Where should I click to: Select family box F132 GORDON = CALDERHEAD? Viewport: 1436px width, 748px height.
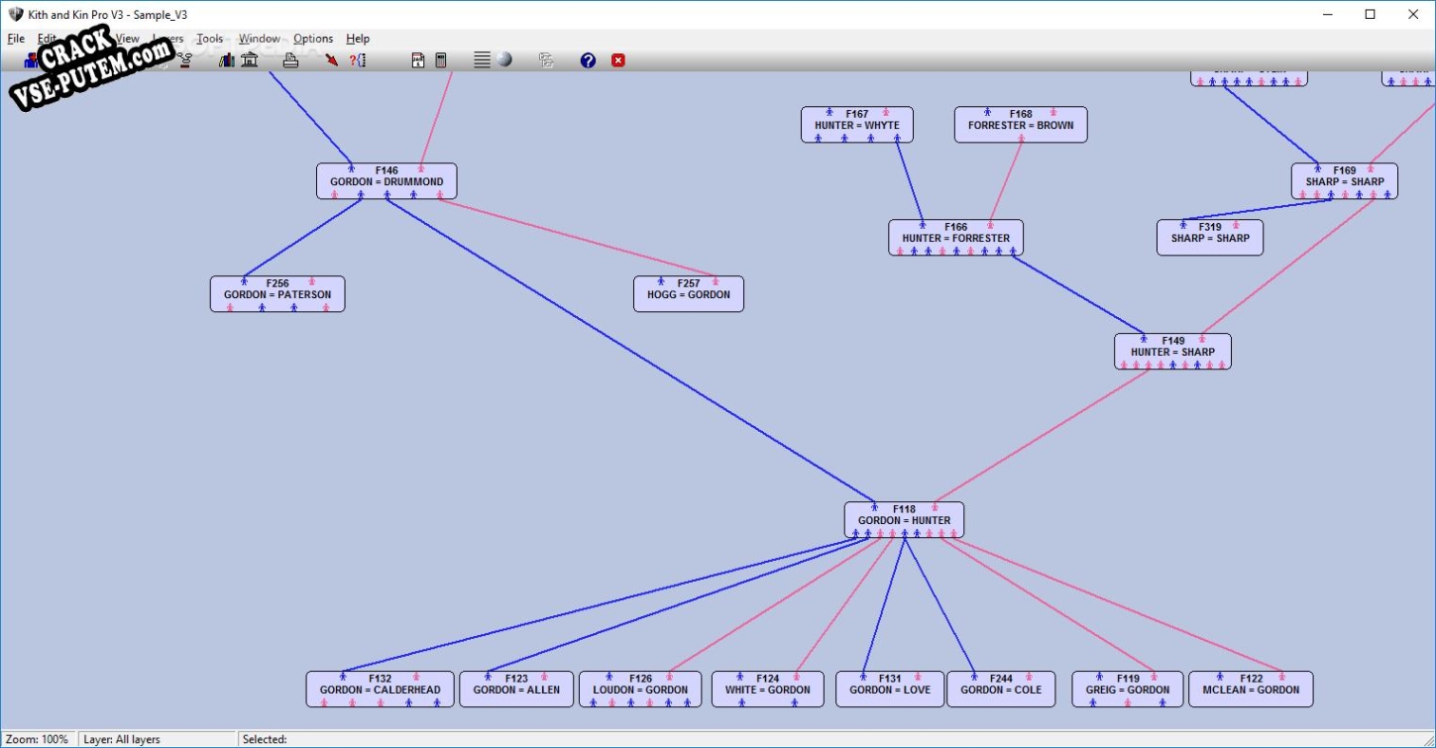pyautogui.click(x=381, y=690)
